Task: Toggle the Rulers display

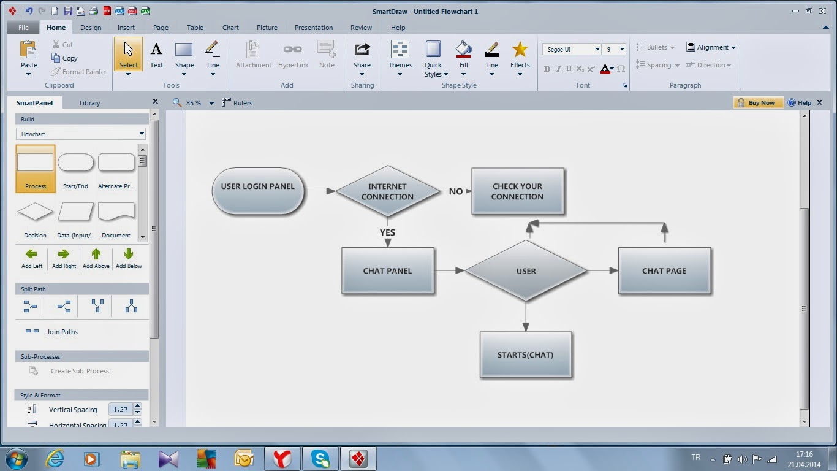Action: 237,103
